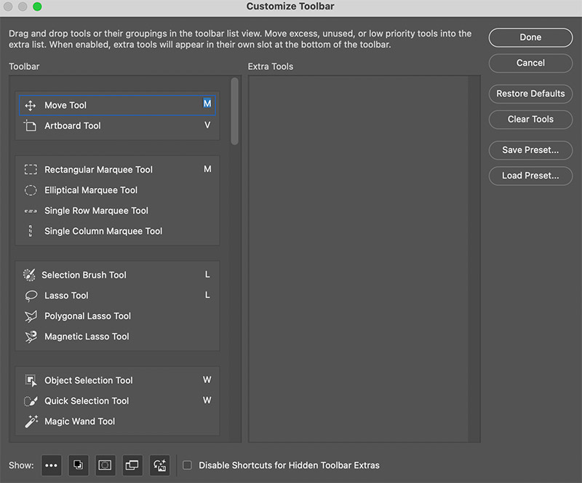Select the Selection Brush Tool icon
This screenshot has height=483, width=582.
tap(31, 275)
